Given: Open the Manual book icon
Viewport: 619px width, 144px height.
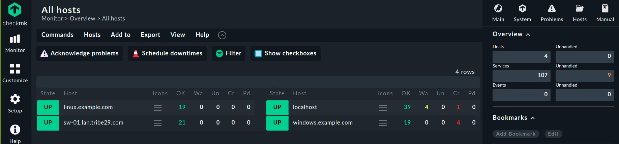Looking at the screenshot, I should point(605,13).
